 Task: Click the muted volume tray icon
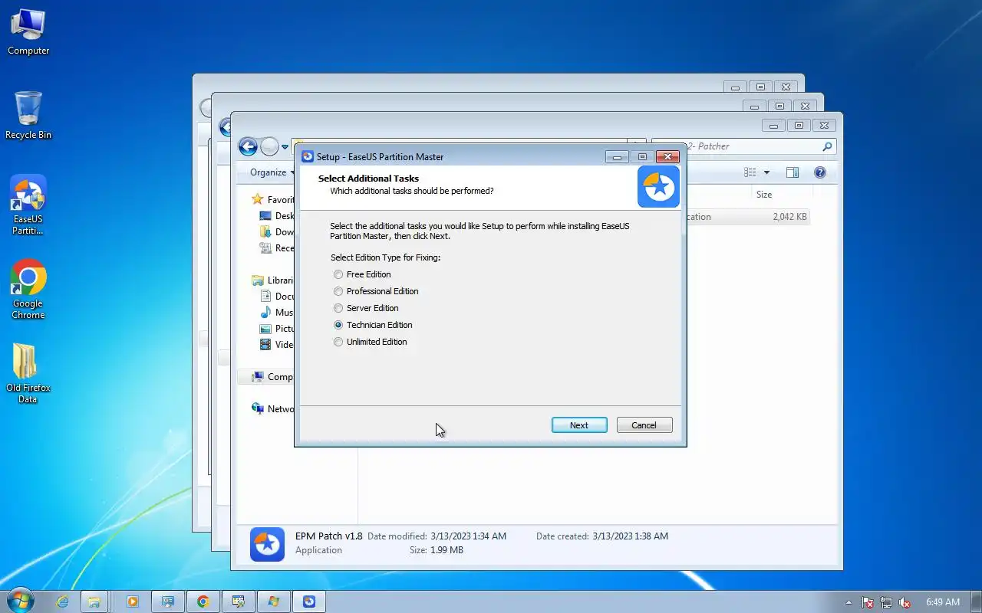point(905,602)
